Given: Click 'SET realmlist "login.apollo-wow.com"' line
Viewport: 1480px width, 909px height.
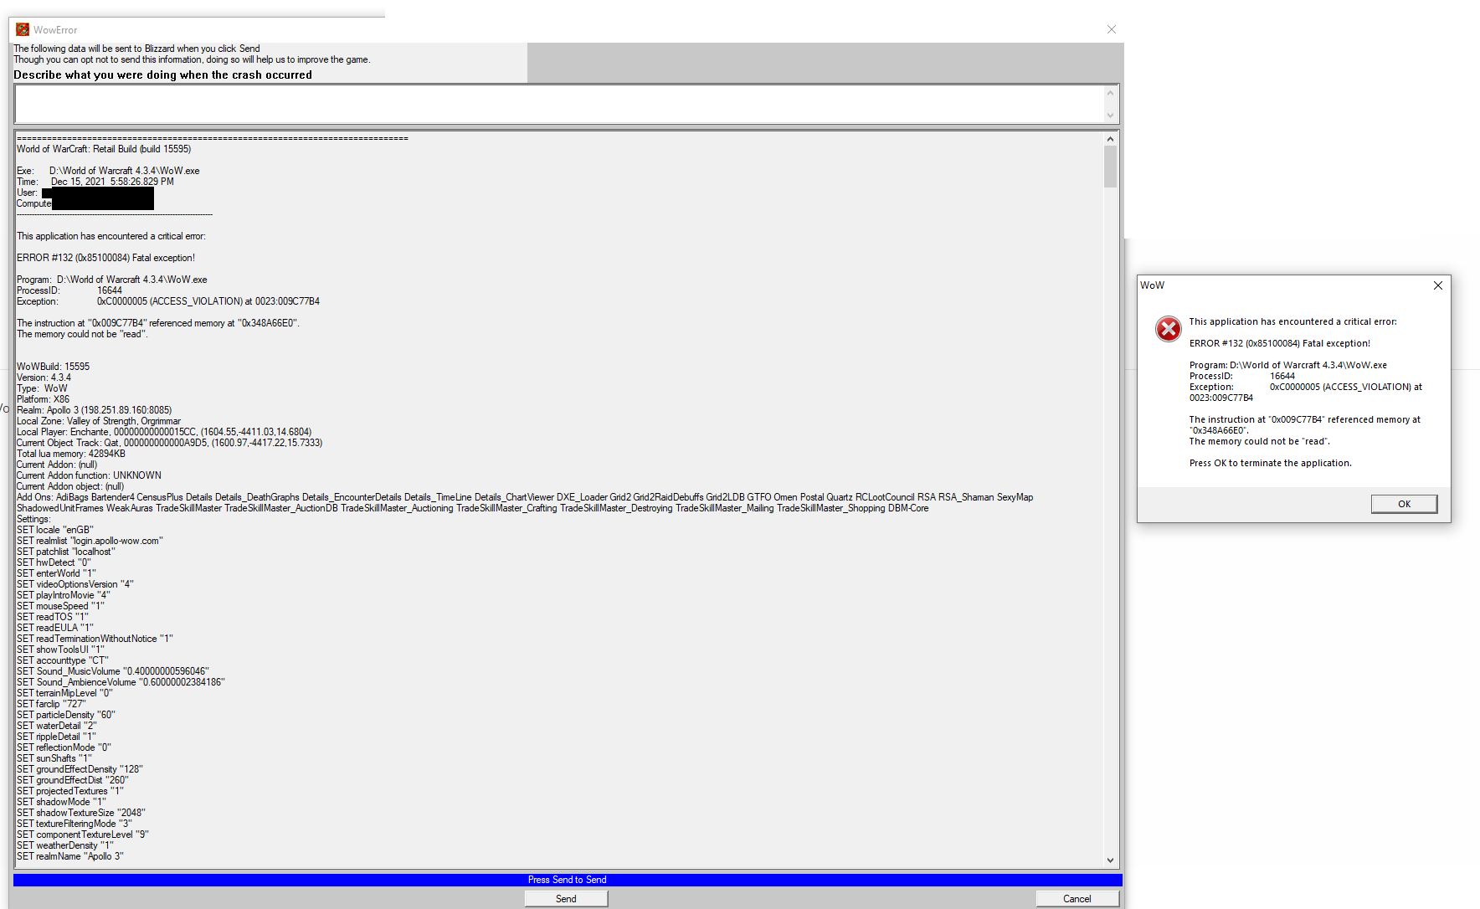Looking at the screenshot, I should click(x=90, y=541).
